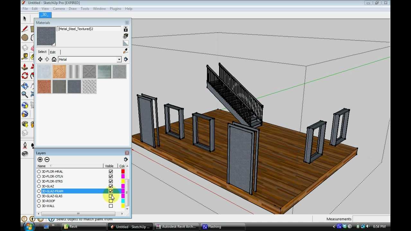
Task: Toggle visibility of 3D-FLOR-STRS layer
Action: 111,181
